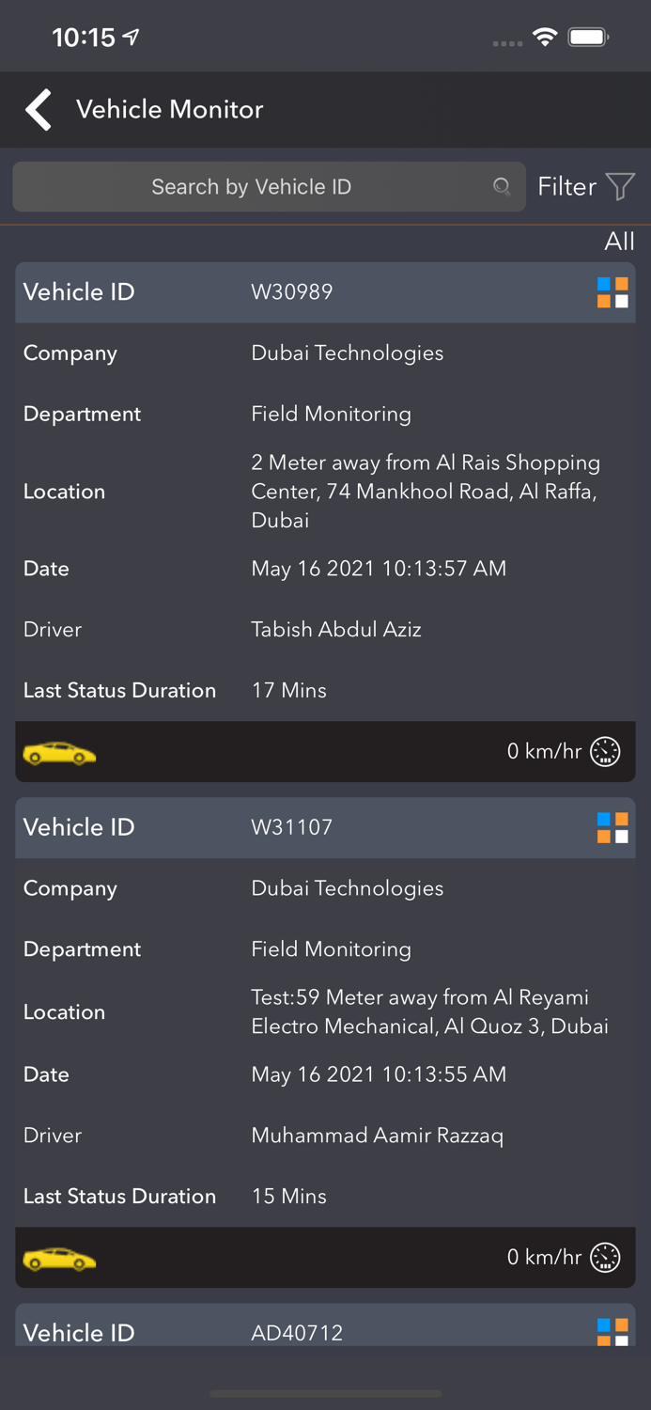Image resolution: width=651 pixels, height=1410 pixels.
Task: Select driver Tabish Abdul Aziz
Action: [x=336, y=630]
